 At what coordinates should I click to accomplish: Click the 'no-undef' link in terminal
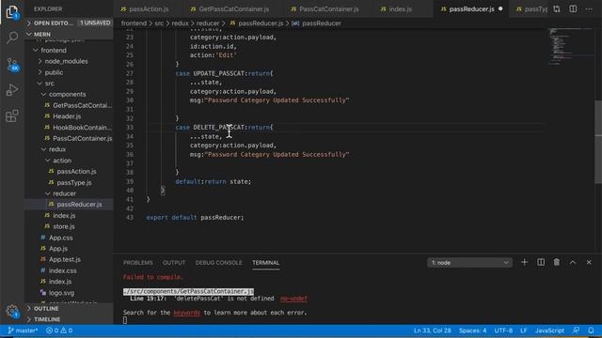coord(293,299)
